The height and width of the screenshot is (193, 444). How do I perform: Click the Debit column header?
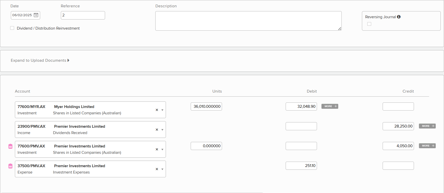click(312, 91)
